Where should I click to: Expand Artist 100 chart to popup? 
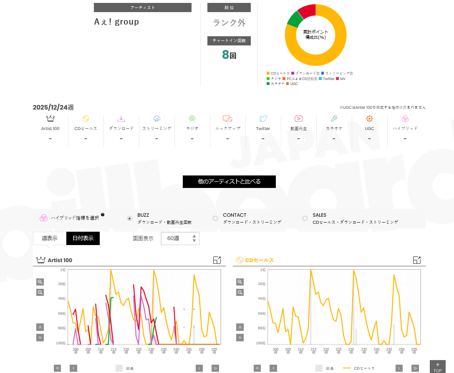point(217,260)
